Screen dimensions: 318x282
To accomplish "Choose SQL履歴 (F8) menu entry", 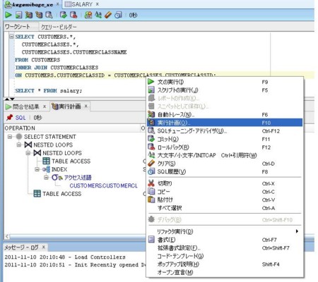I will [225, 172].
